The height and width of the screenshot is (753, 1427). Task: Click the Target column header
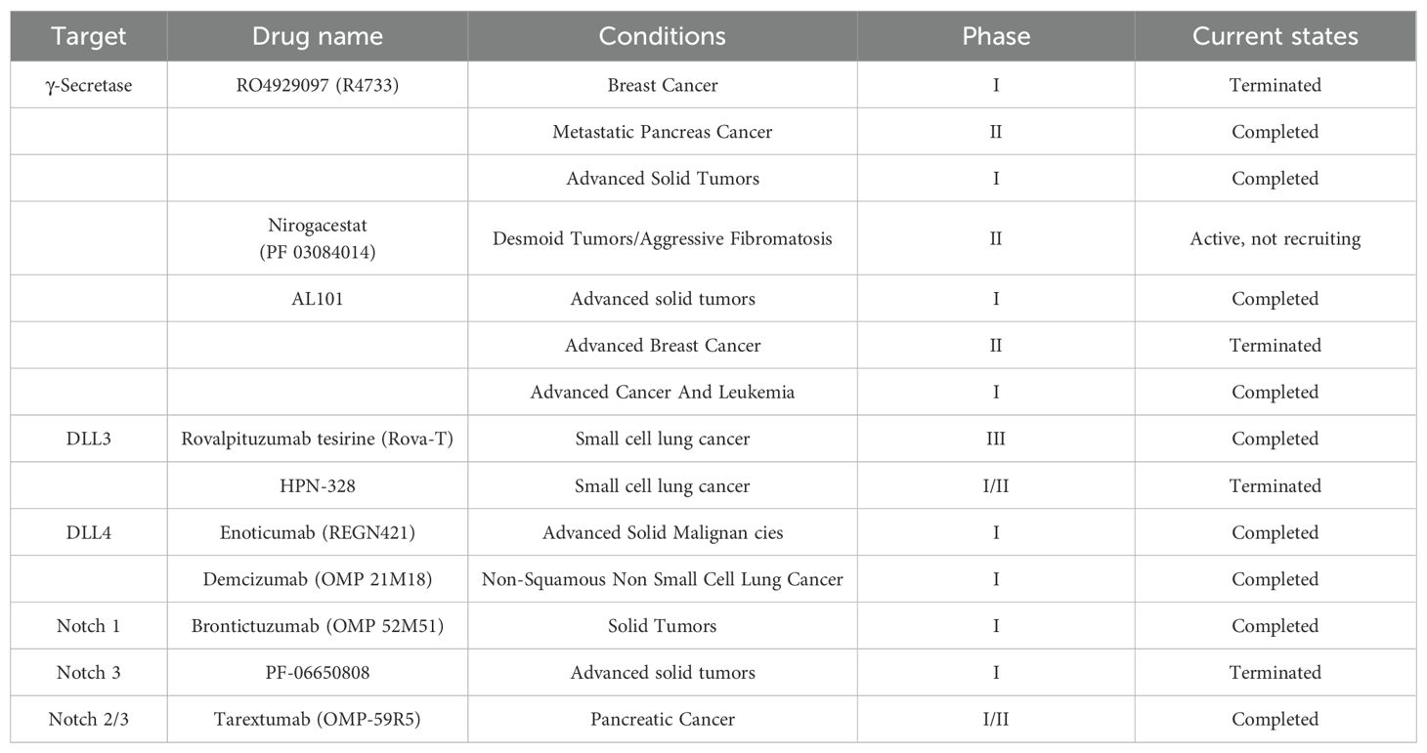coord(89,37)
